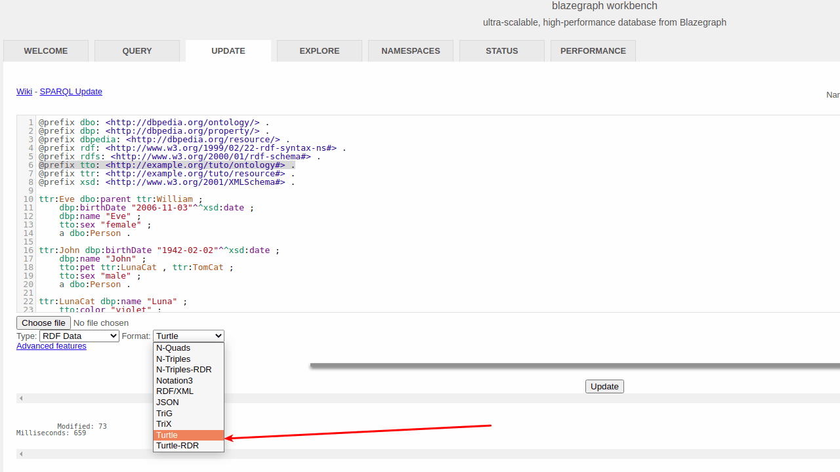Pick Notation3 in the format list
The width and height of the screenshot is (840, 472).
point(189,381)
